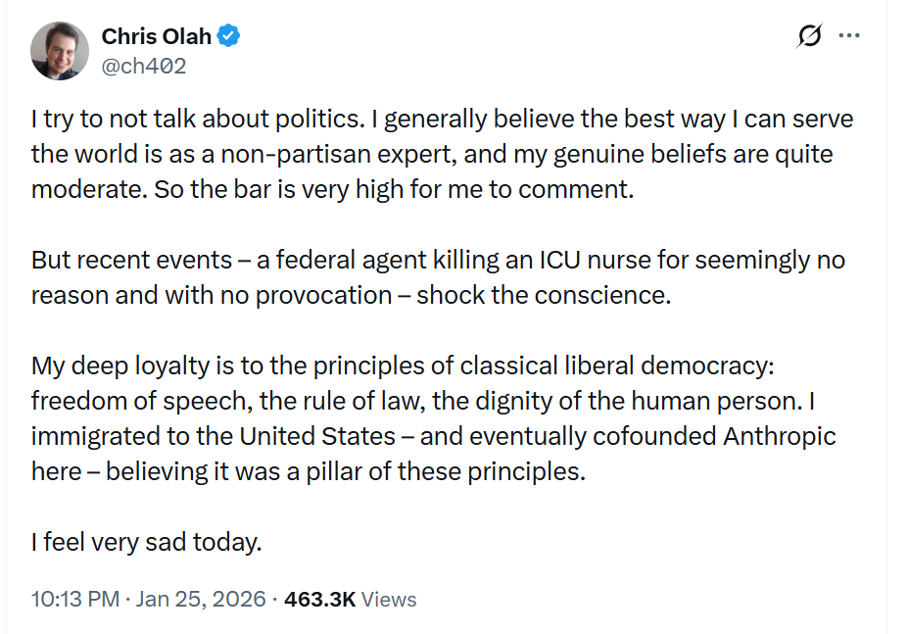
Task: Click the Views label
Action: point(389,599)
